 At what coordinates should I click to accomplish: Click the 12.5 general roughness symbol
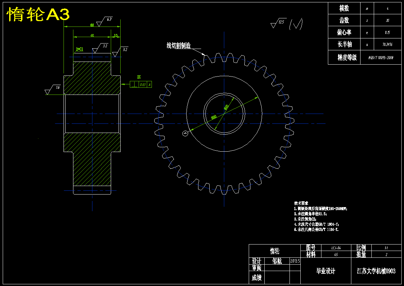(279, 23)
